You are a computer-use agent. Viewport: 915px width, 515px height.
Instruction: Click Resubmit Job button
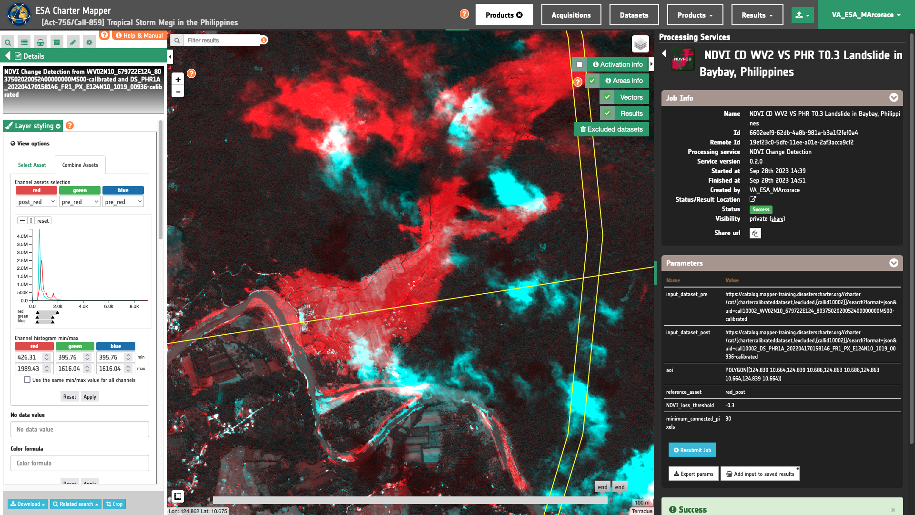coord(692,450)
